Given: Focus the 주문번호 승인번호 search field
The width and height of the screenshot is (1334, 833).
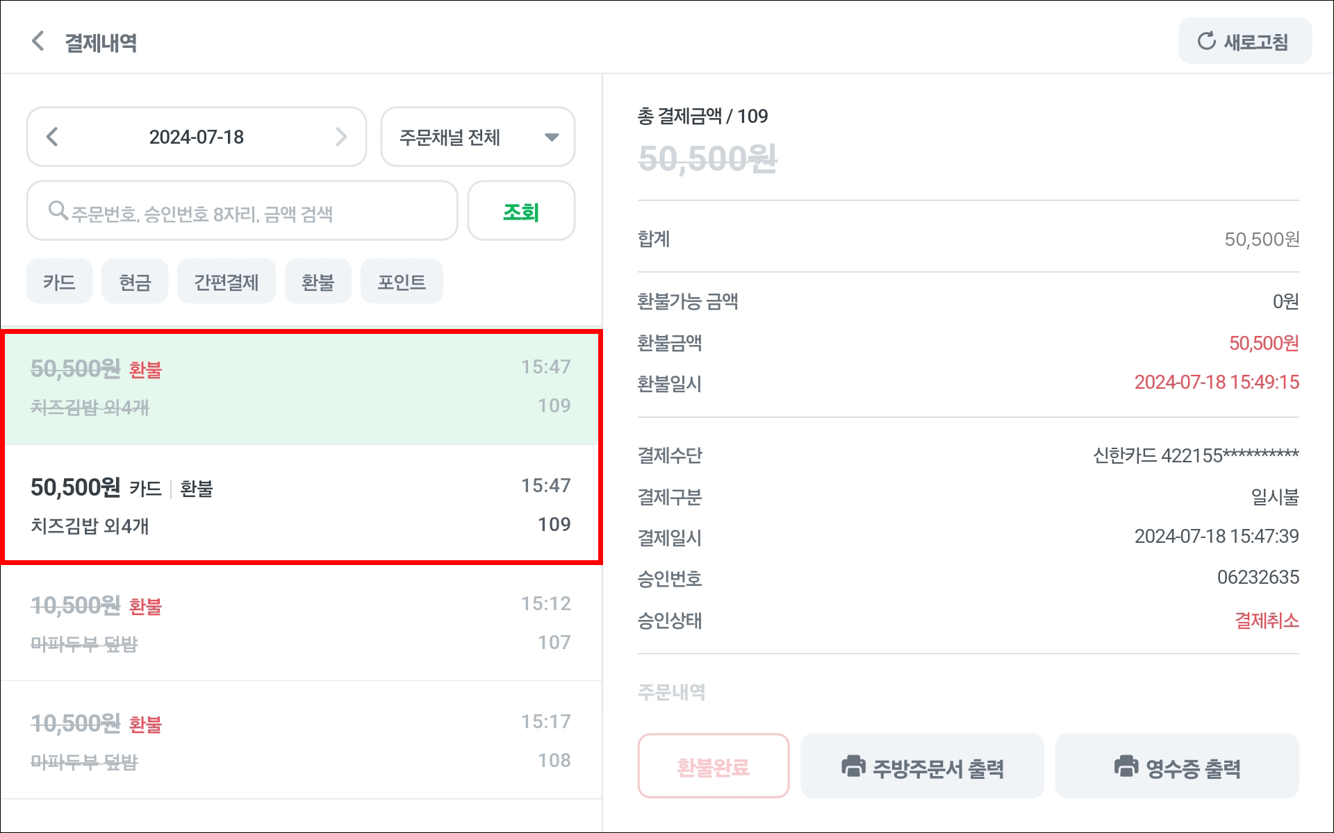Looking at the screenshot, I should tap(242, 211).
